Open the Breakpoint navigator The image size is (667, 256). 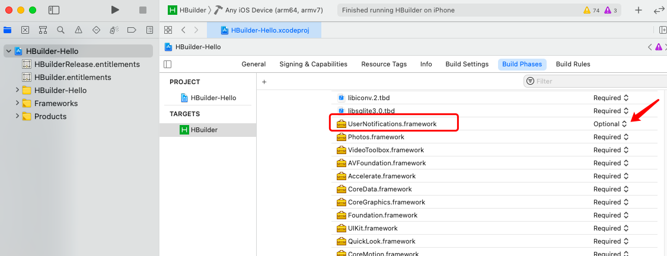pyautogui.click(x=132, y=30)
